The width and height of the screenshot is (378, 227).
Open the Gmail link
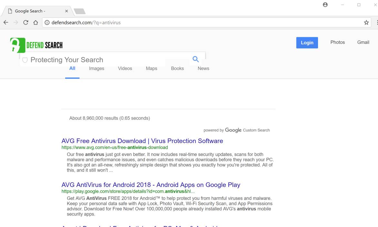(363, 42)
